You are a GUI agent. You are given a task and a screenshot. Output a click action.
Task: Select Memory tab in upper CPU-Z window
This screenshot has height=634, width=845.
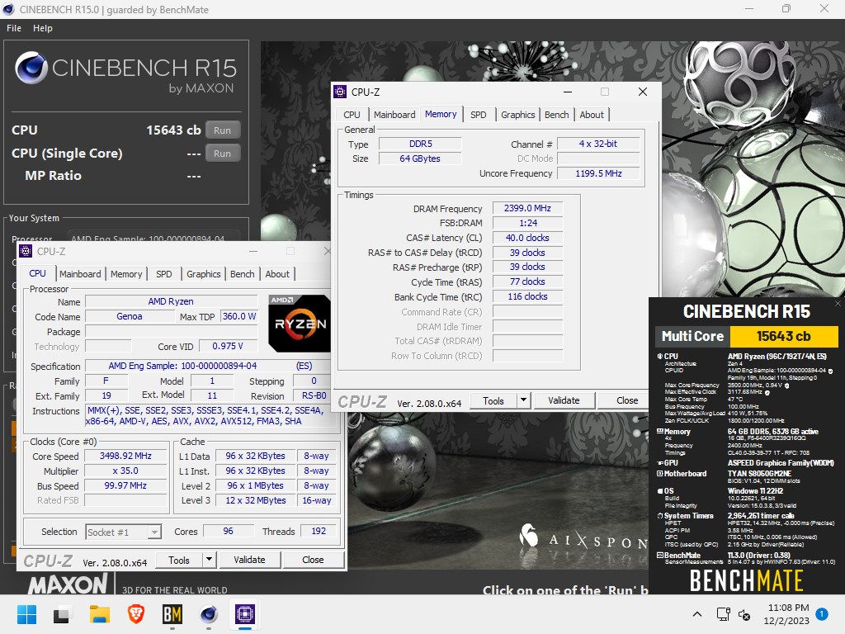tap(441, 114)
